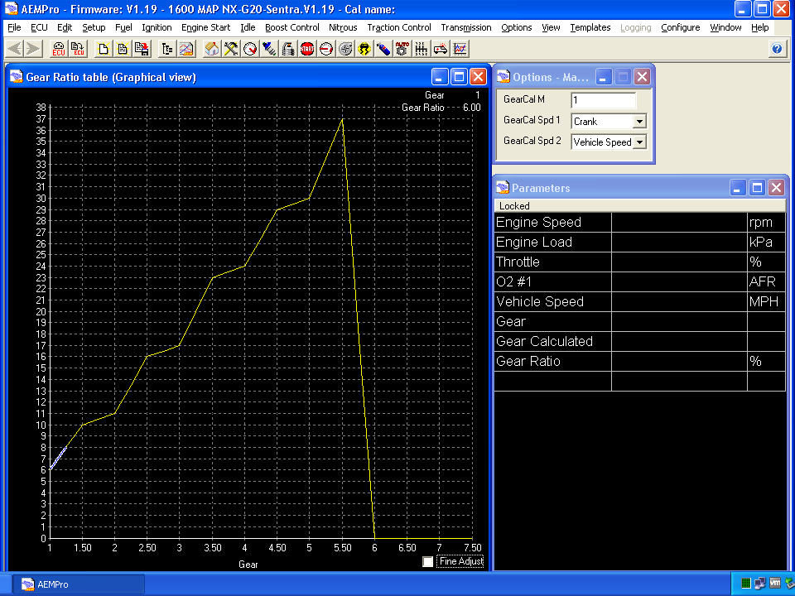Click the network computers tray icon
The width and height of the screenshot is (795, 596).
(760, 584)
